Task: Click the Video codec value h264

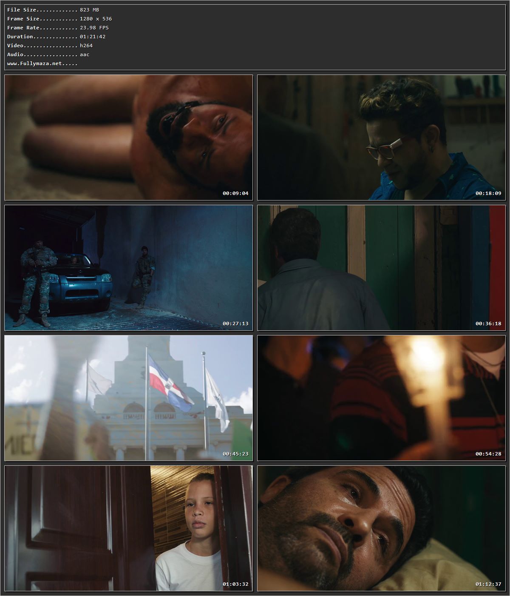Action: (x=86, y=46)
